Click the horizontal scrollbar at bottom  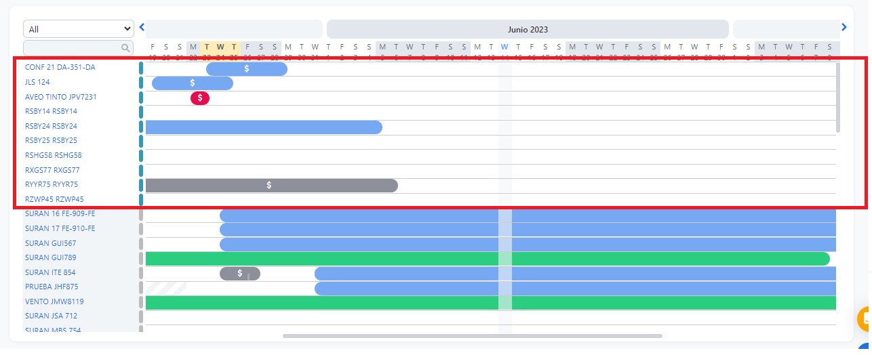click(x=472, y=335)
